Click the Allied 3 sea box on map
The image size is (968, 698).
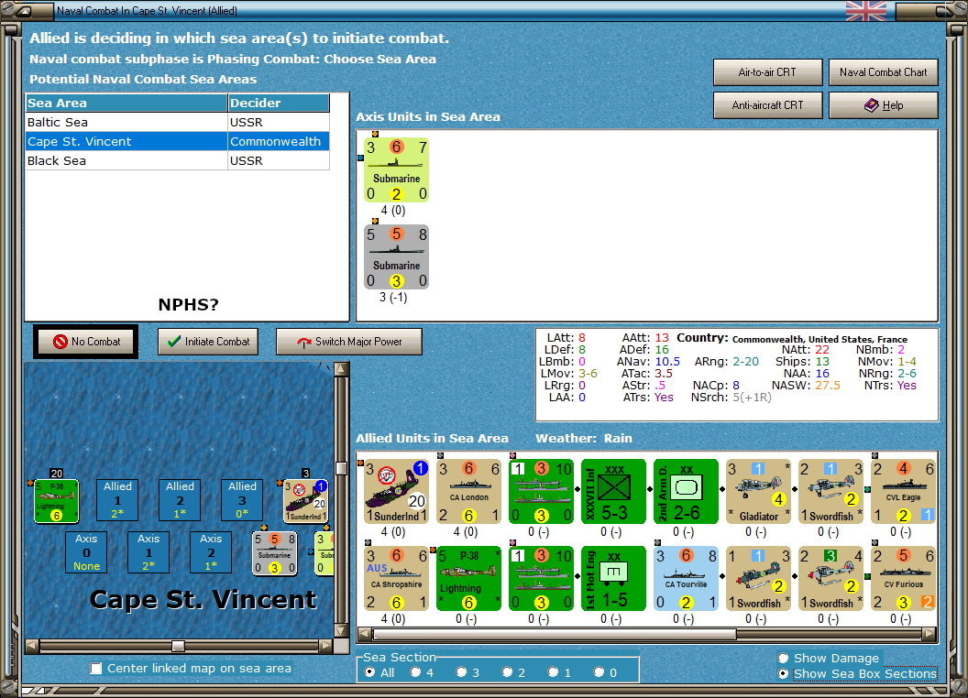coord(242,500)
